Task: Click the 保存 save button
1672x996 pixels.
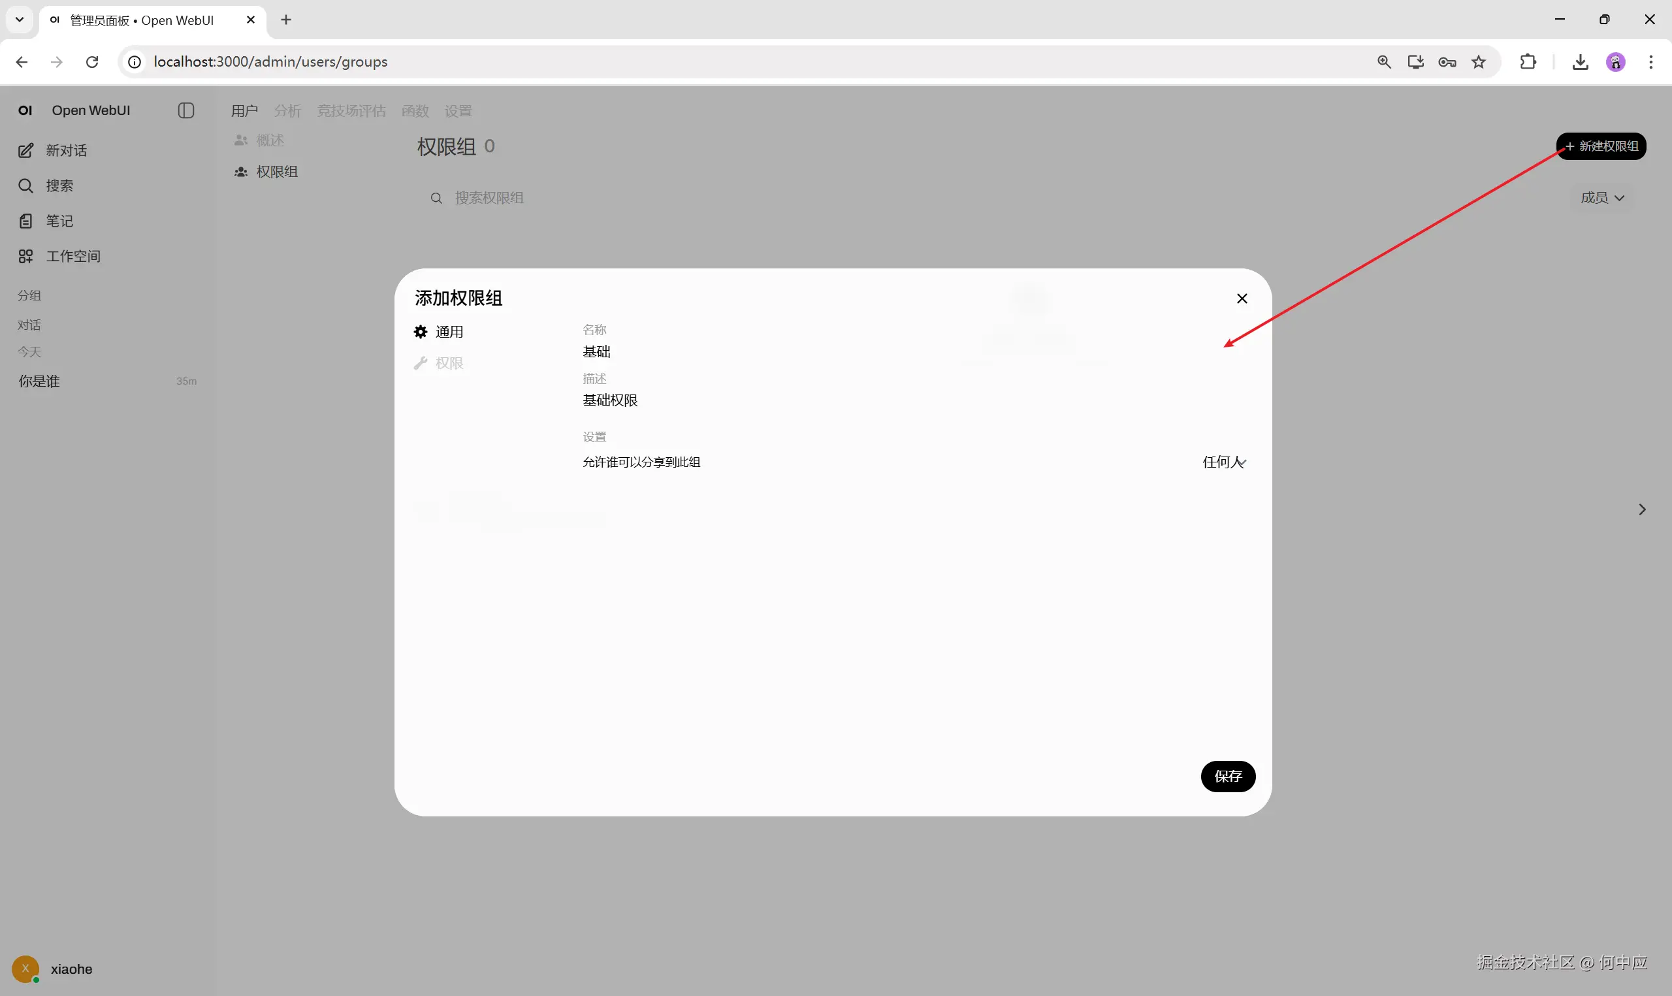Action: point(1229,776)
